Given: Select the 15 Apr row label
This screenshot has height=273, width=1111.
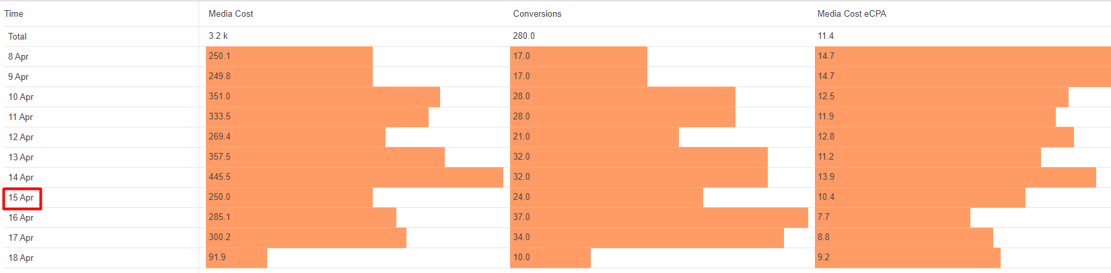Looking at the screenshot, I should 21,198.
